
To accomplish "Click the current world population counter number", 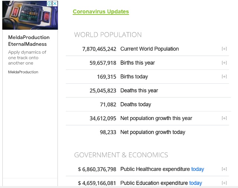I will (x=99, y=49).
